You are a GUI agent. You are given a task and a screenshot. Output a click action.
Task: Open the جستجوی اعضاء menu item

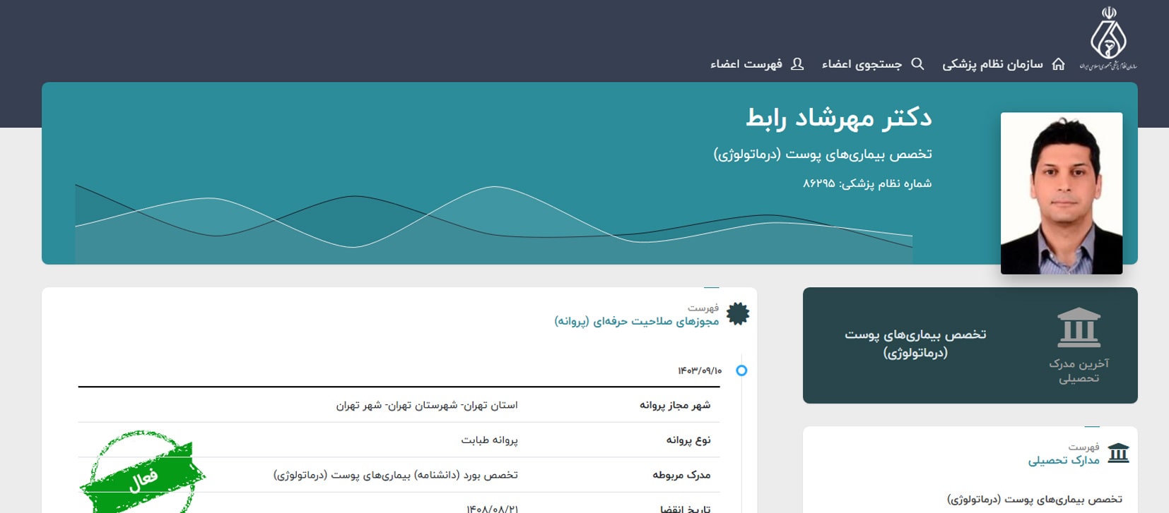[x=862, y=64]
